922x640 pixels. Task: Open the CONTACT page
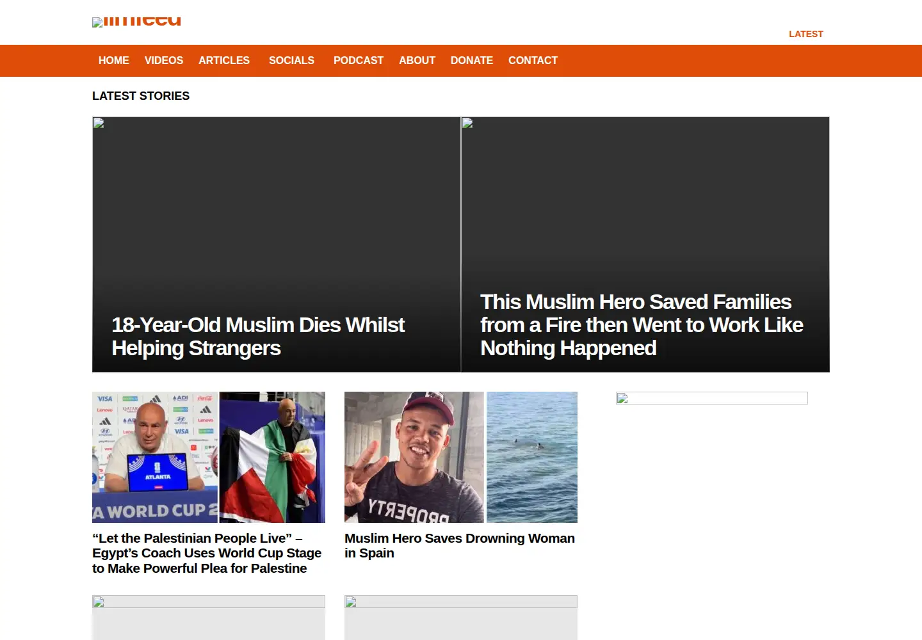coord(533,60)
